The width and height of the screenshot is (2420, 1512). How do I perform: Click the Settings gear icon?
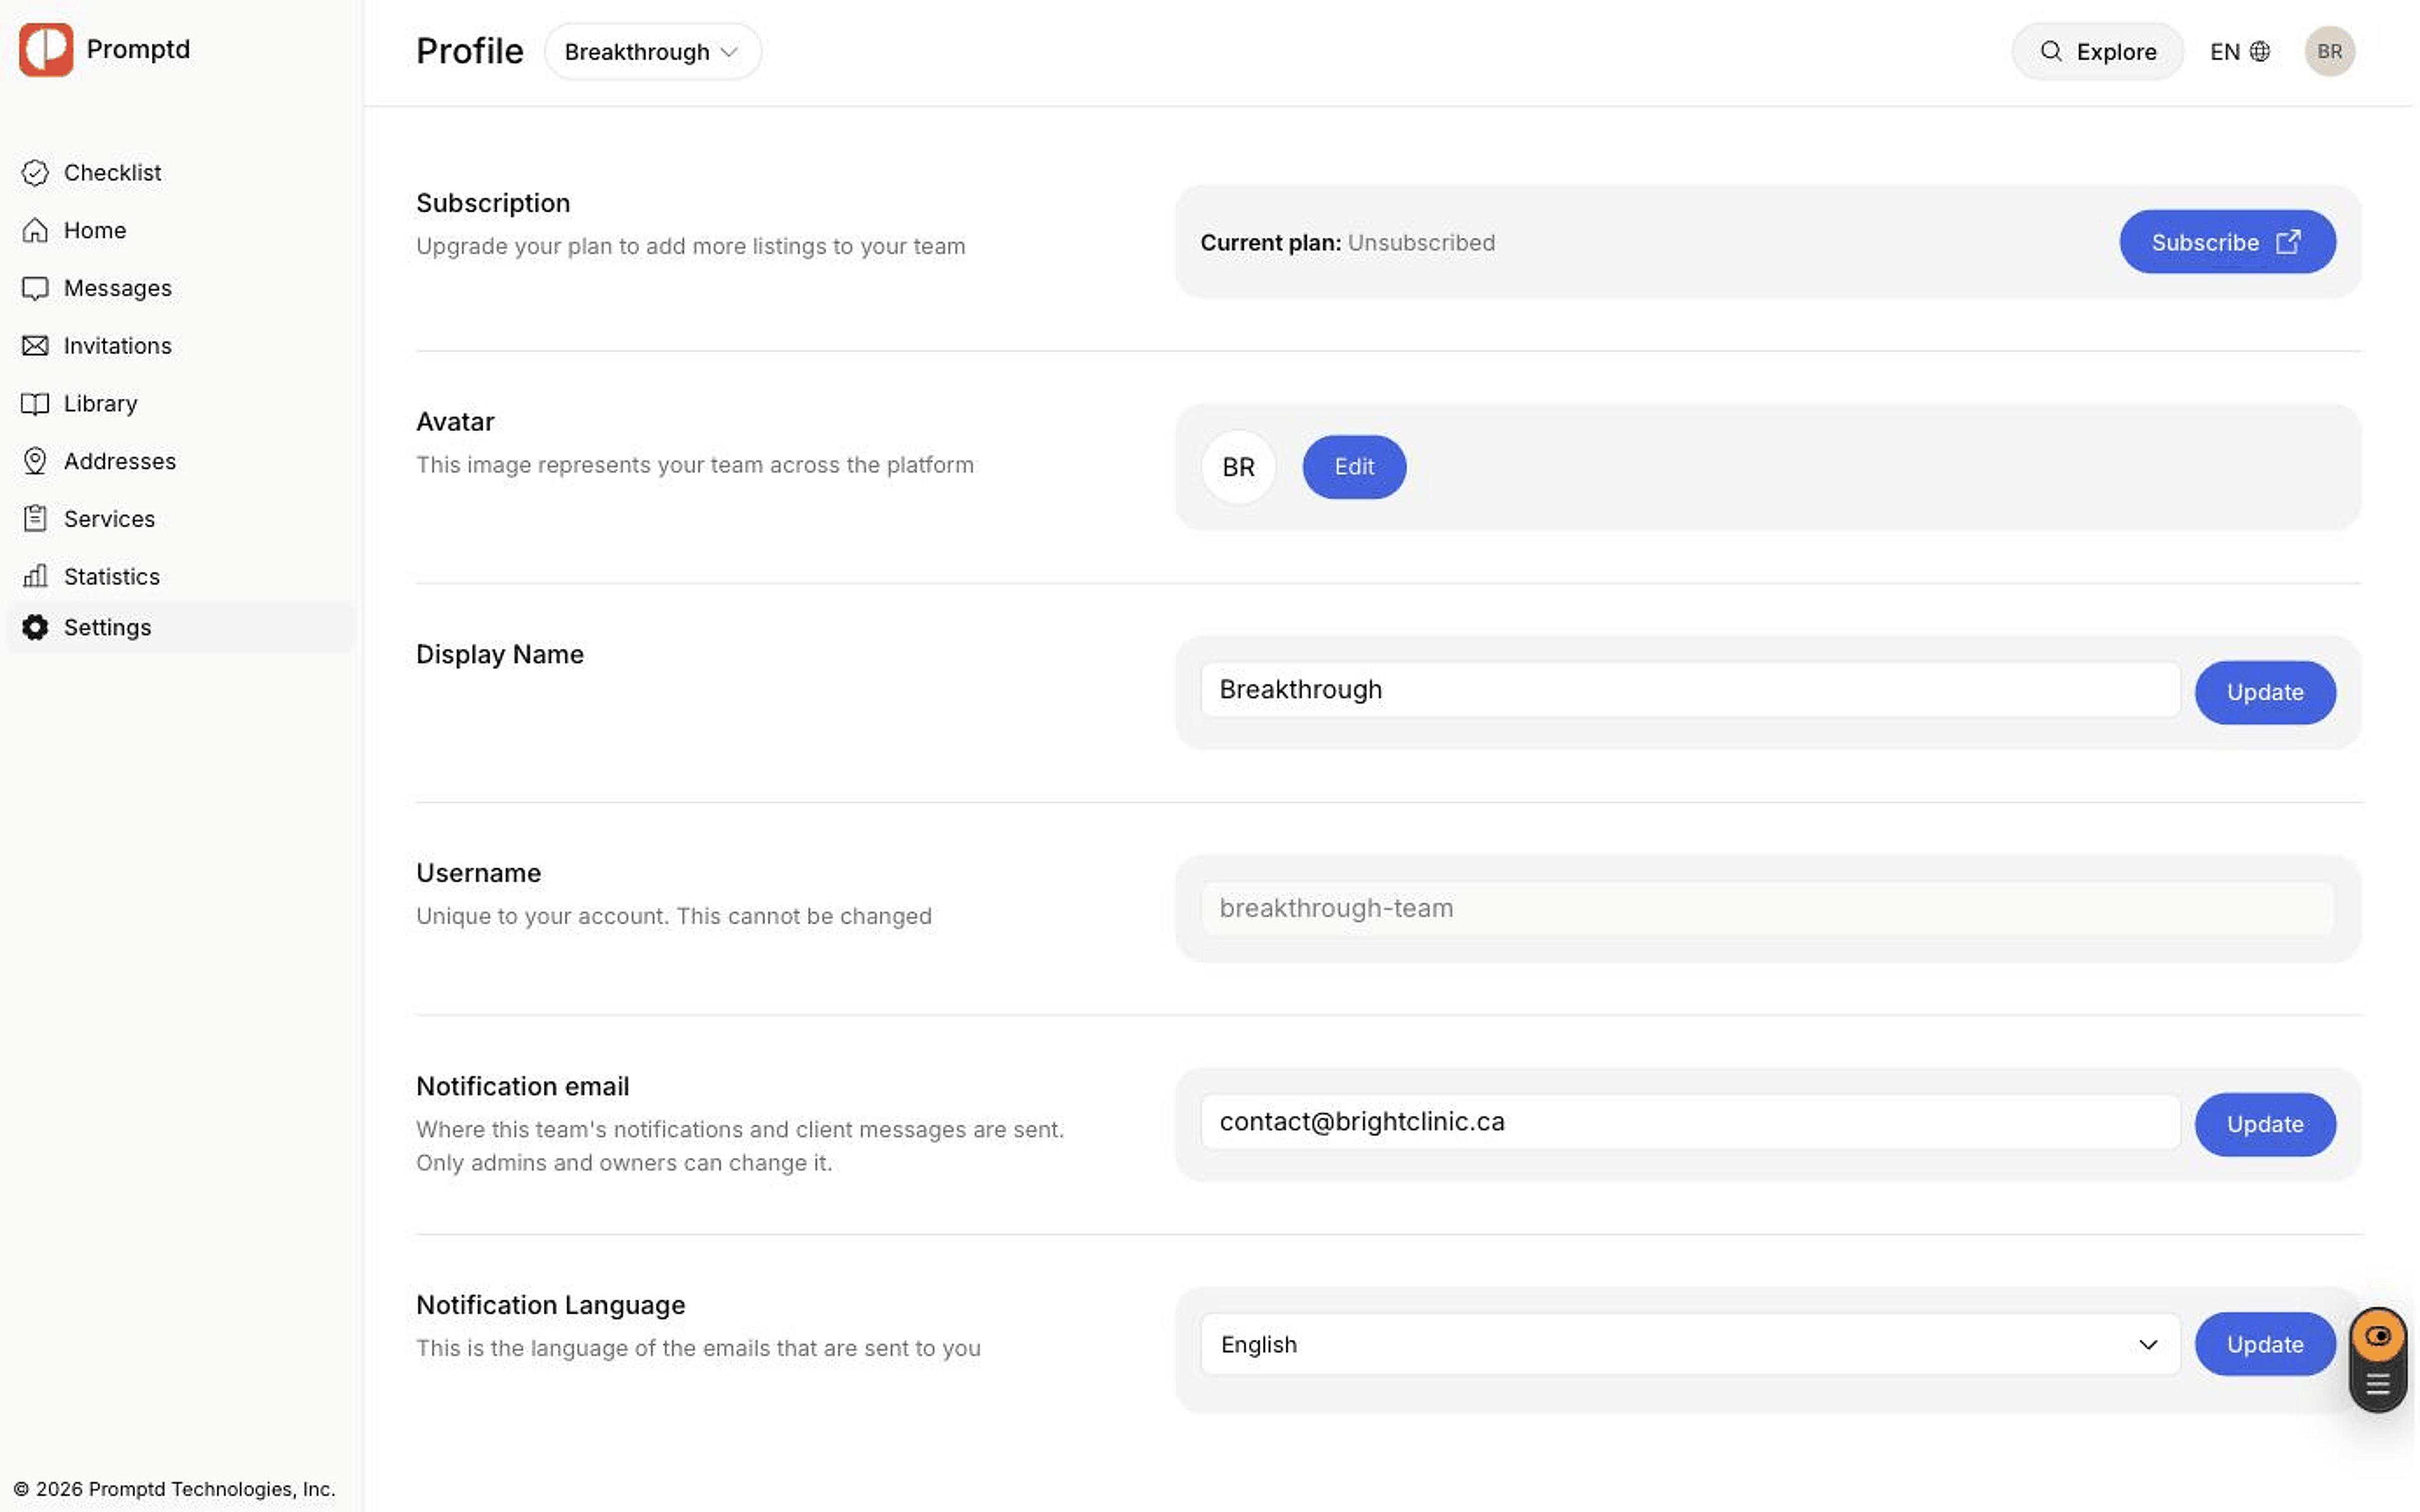pyautogui.click(x=35, y=628)
